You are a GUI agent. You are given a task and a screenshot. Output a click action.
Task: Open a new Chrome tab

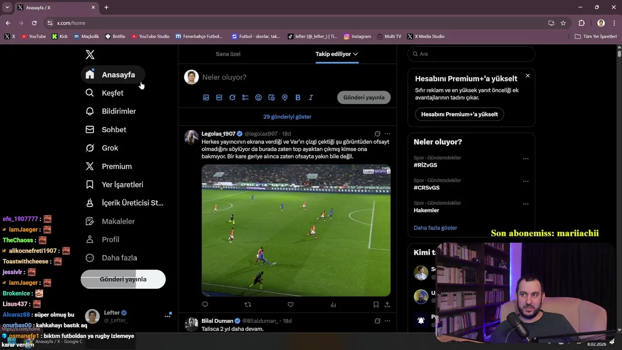[x=106, y=7]
